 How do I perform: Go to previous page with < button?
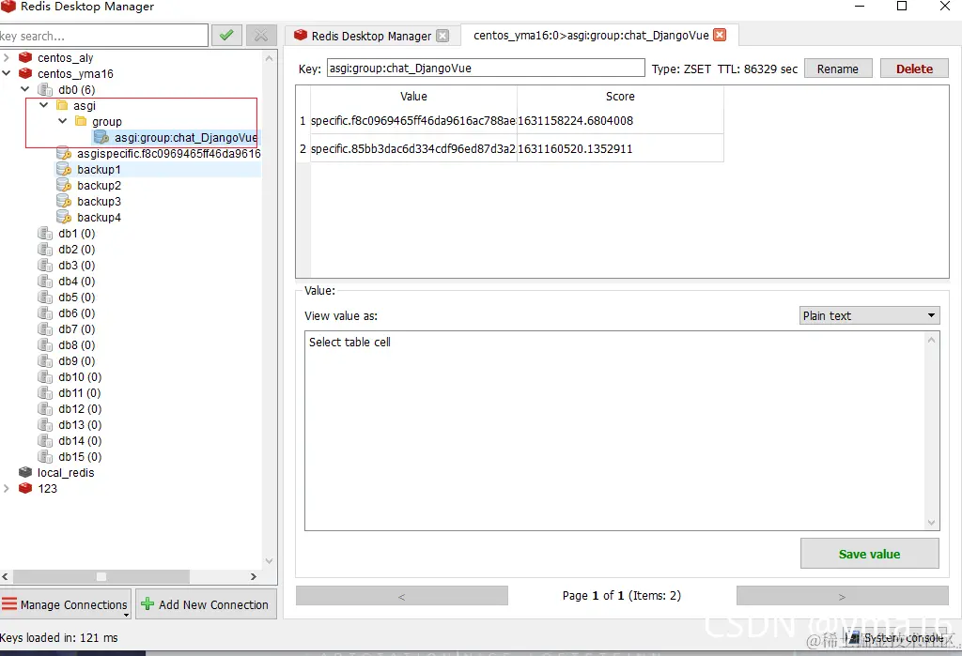click(x=402, y=595)
